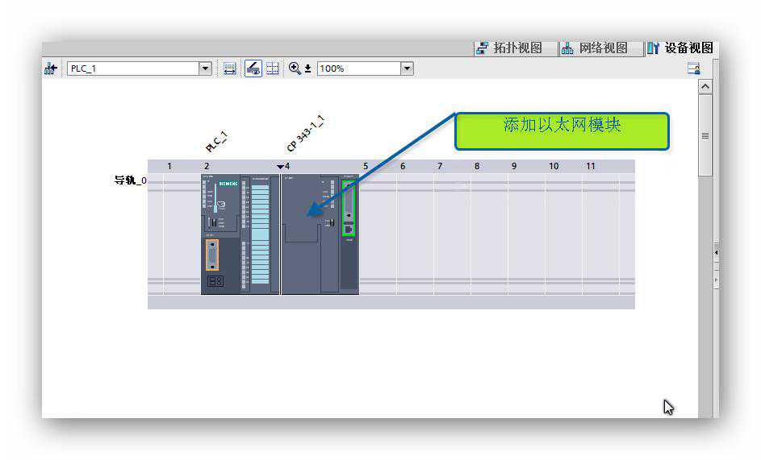761x460 pixels.
Task: Open the PLC_1 device selection dropdown
Action: click(205, 68)
